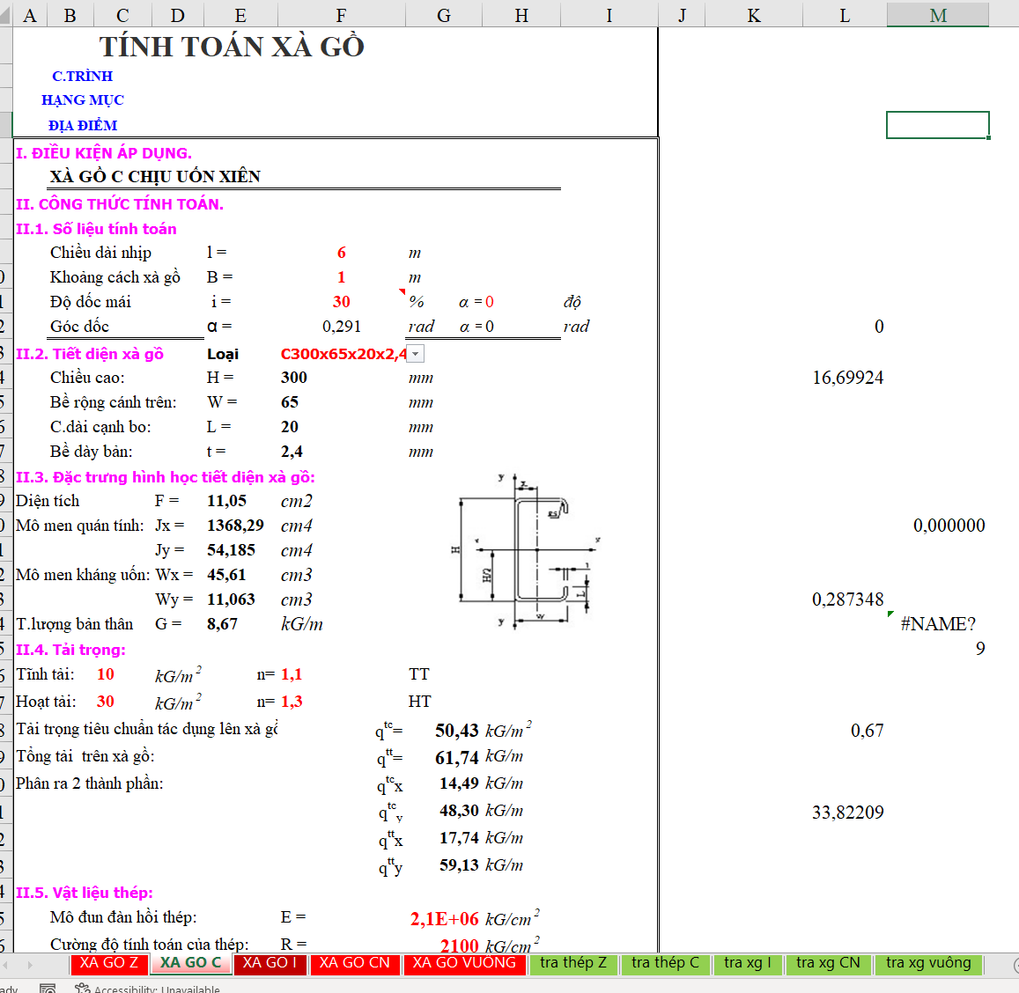Image resolution: width=1019 pixels, height=993 pixels.
Task: Switch to the tra thép C sheet tab
Action: (x=665, y=963)
